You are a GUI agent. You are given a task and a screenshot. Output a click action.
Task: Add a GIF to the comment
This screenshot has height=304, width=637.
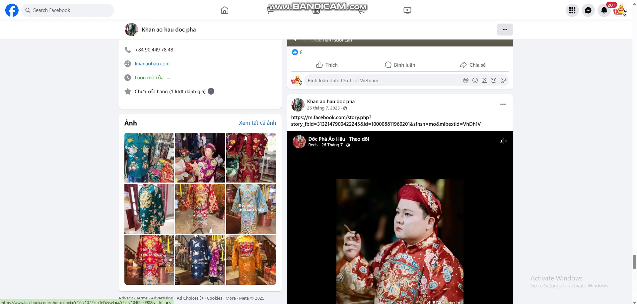[x=493, y=81]
